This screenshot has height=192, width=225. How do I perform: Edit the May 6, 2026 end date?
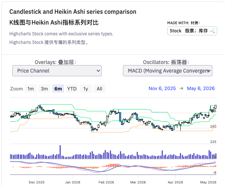[x=201, y=89]
